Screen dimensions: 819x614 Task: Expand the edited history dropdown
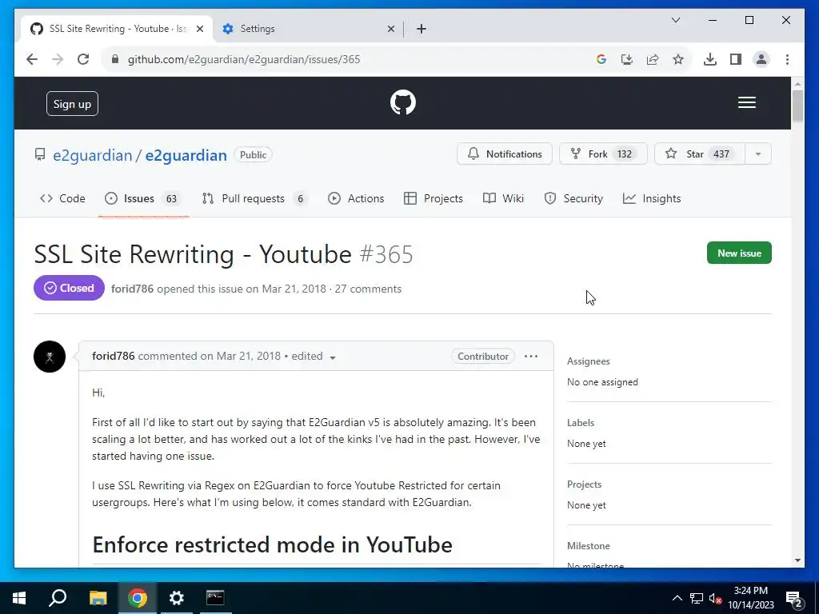click(333, 357)
